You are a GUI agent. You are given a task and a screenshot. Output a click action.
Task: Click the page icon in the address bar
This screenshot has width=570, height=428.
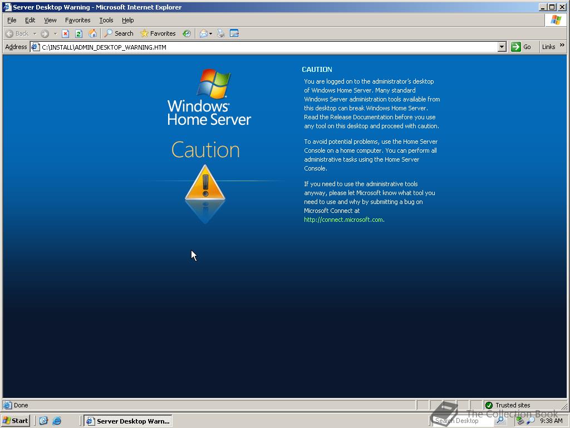(35, 47)
